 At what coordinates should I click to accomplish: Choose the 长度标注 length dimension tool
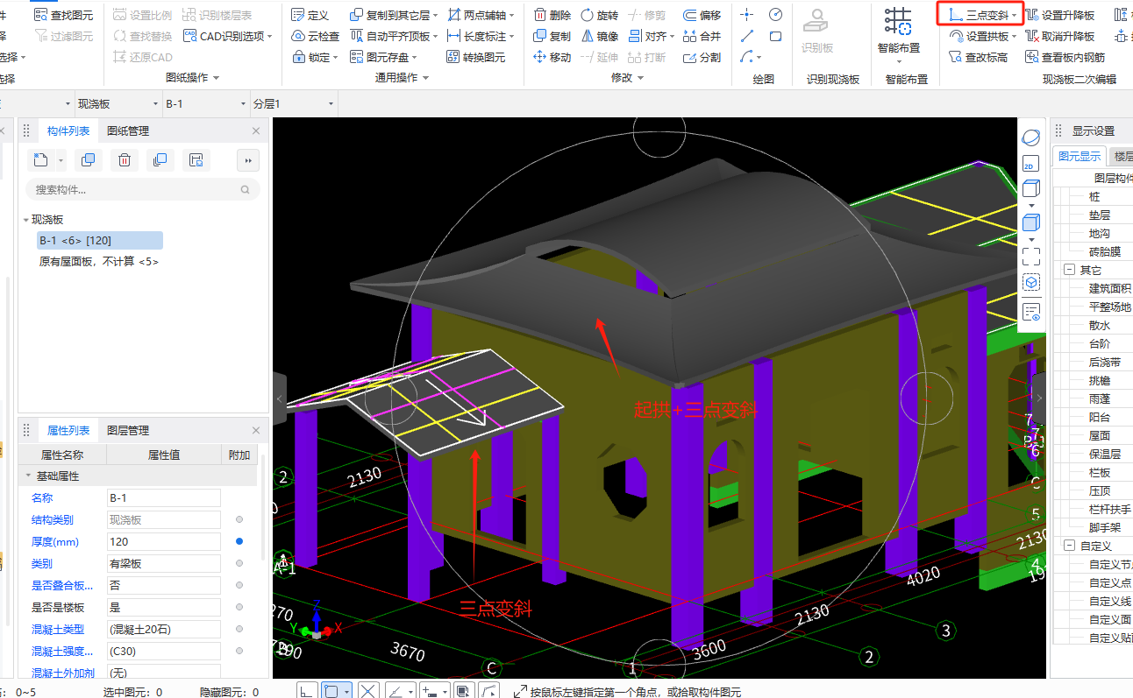(480, 36)
